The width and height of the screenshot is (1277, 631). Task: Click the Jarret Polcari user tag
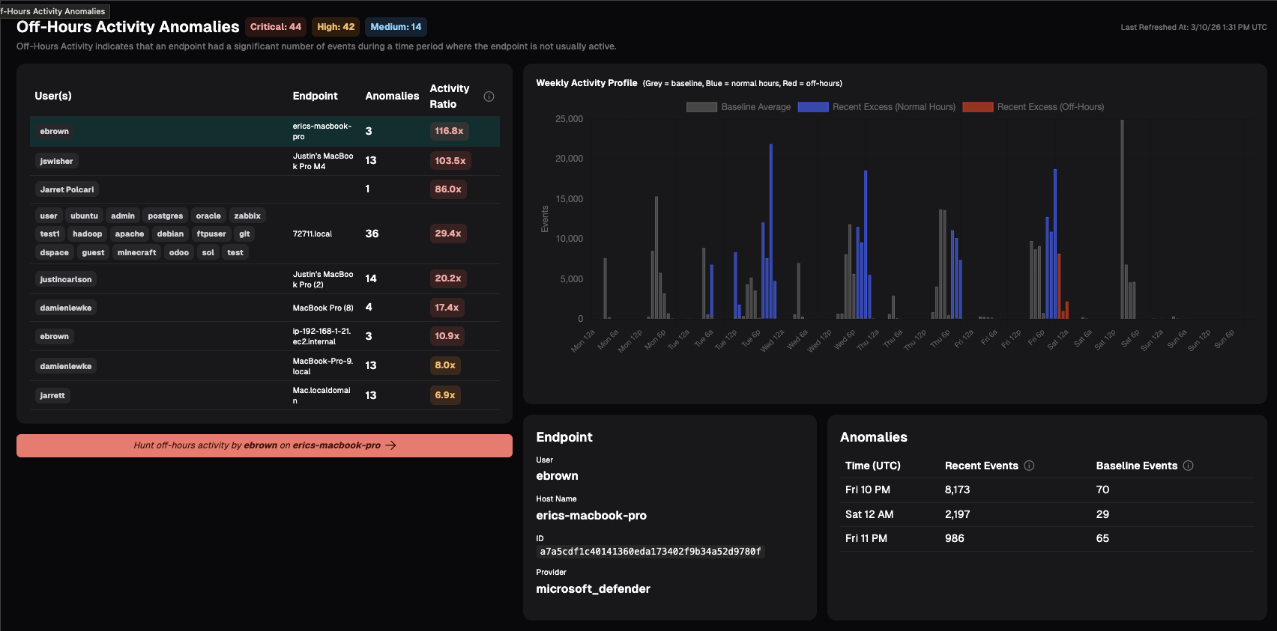67,189
